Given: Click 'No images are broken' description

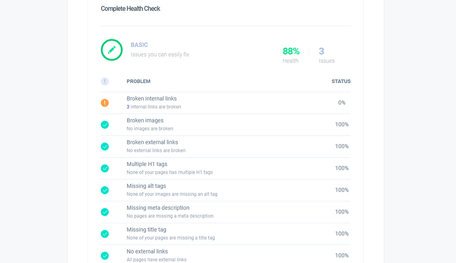Looking at the screenshot, I should (x=149, y=129).
